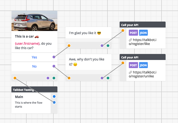Select the Talkbot Testing node header
178x123 pixels.
[x=34, y=89]
